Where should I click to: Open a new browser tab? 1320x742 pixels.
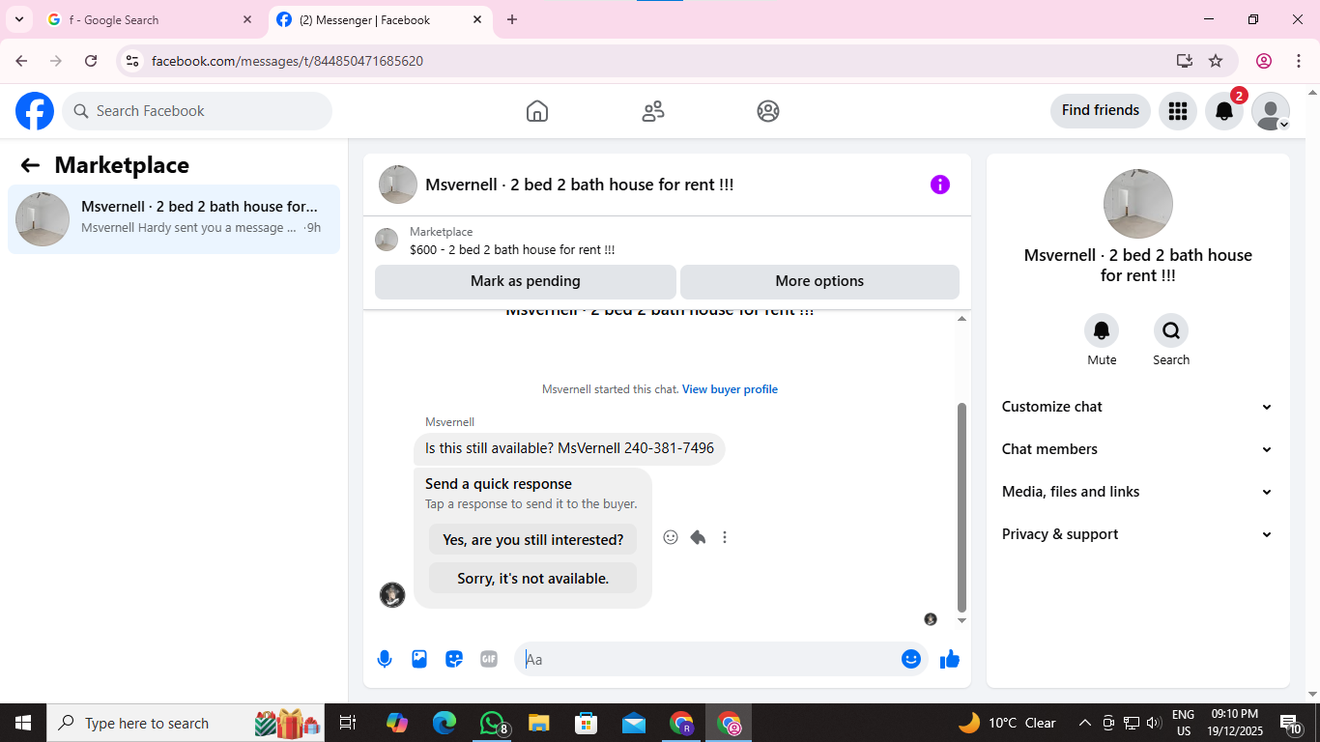[512, 19]
